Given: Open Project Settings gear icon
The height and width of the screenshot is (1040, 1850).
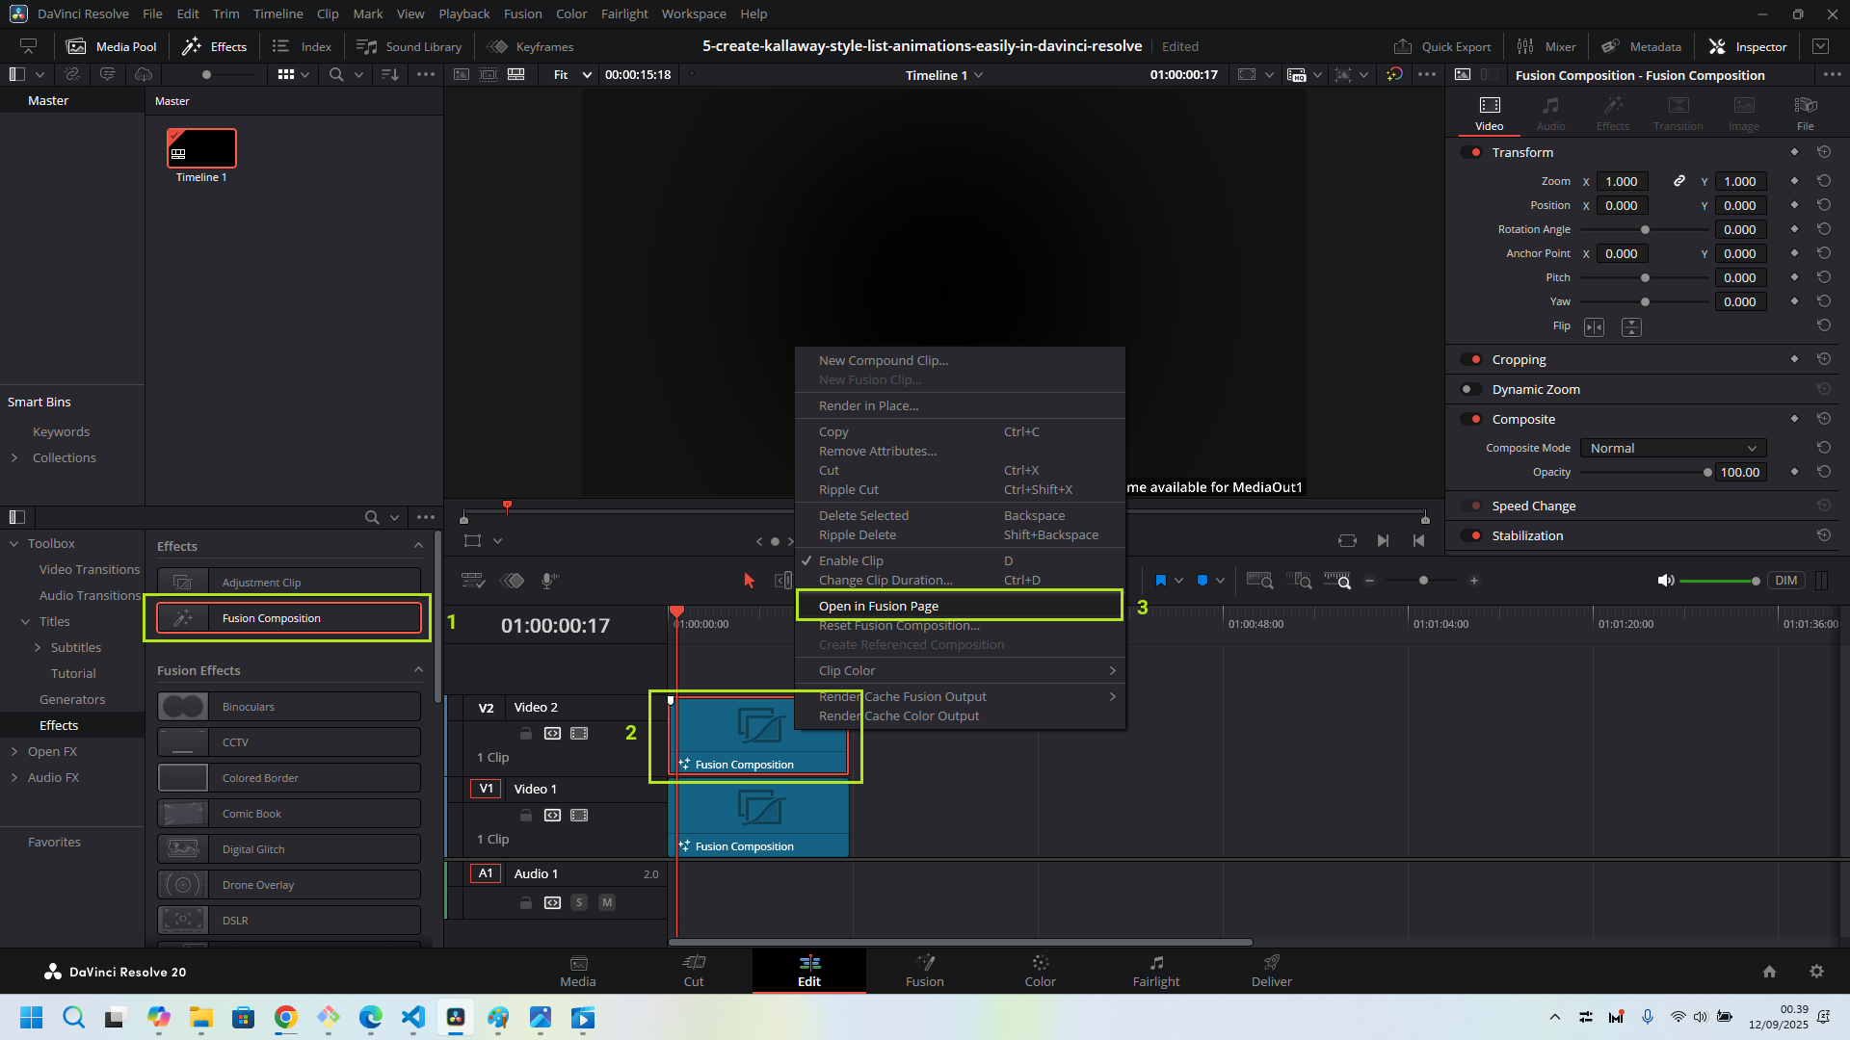Looking at the screenshot, I should [1816, 972].
